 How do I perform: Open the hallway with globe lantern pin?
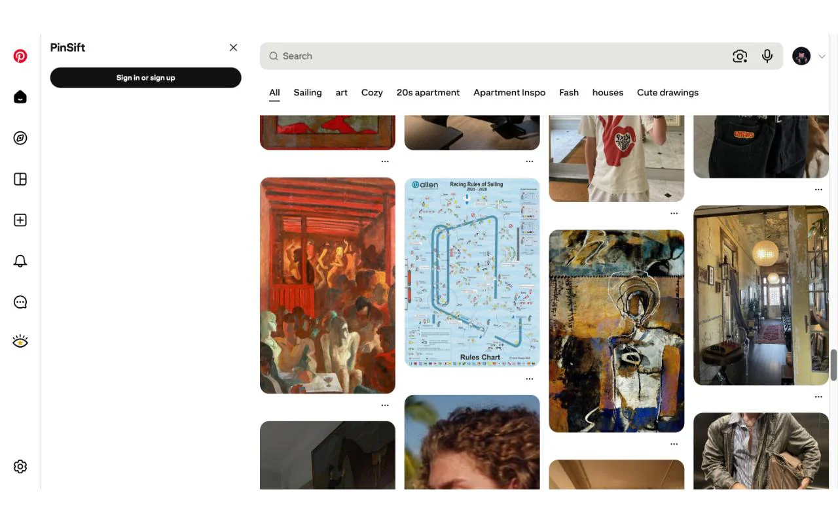[x=761, y=295]
